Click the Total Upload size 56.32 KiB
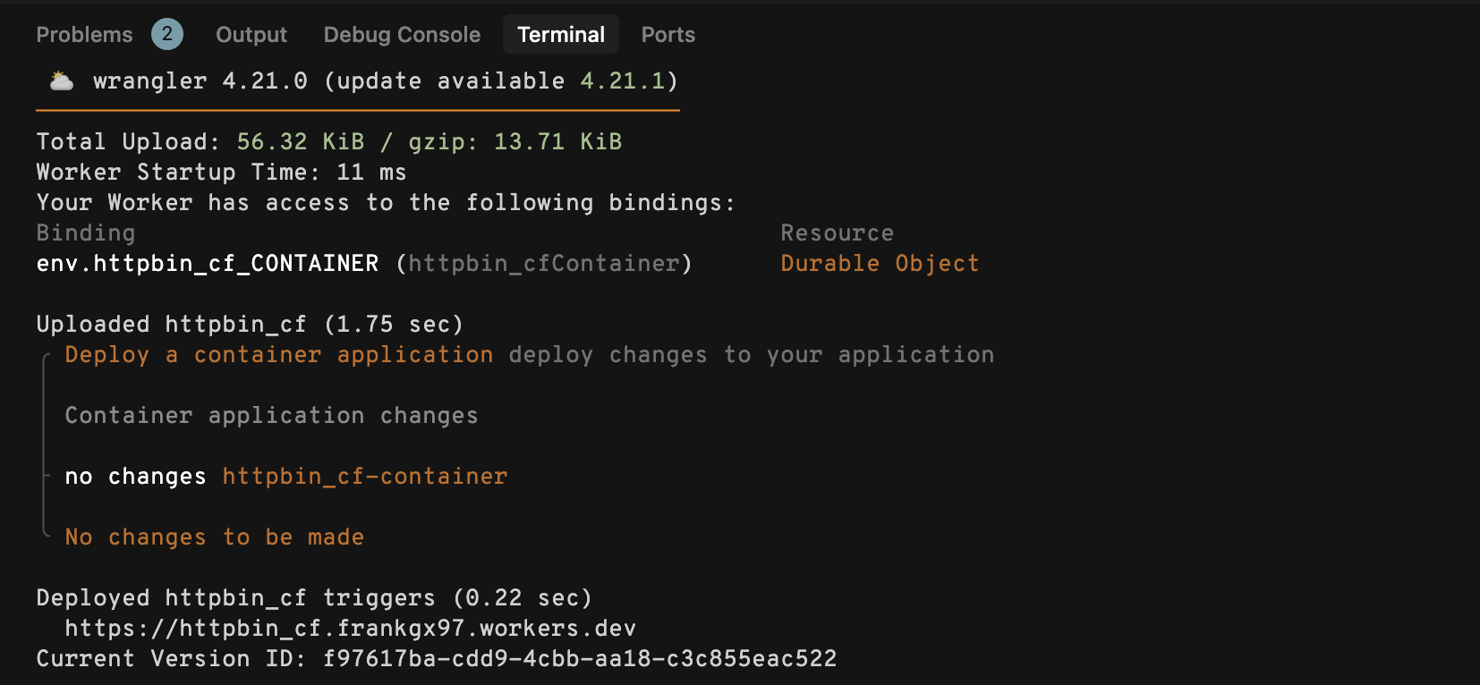The width and height of the screenshot is (1480, 685). pyautogui.click(x=301, y=142)
